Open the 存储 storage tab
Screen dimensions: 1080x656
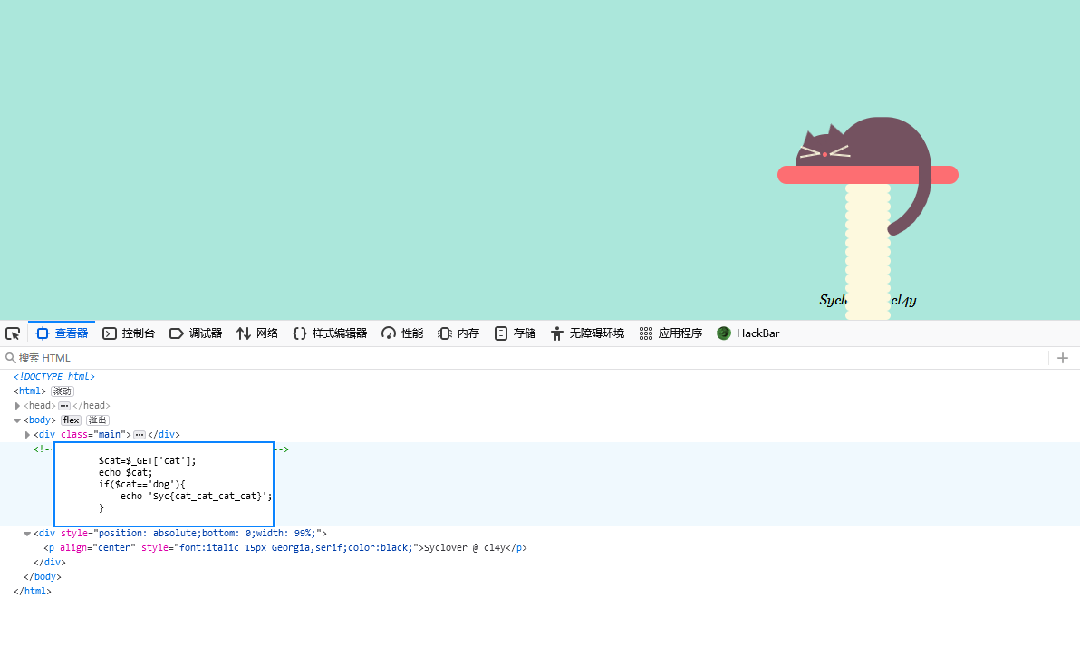pyautogui.click(x=516, y=333)
